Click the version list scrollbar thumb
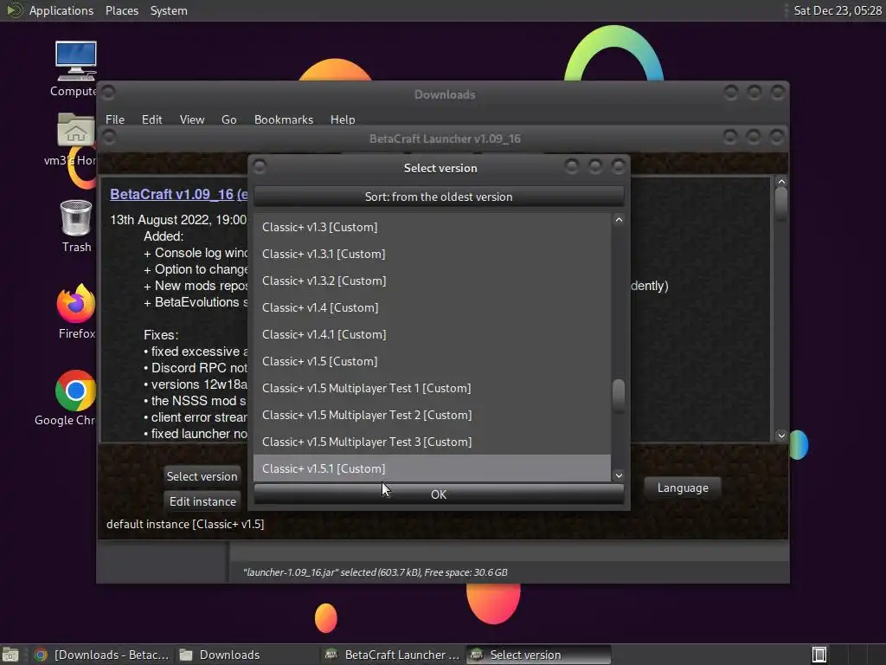 point(619,395)
